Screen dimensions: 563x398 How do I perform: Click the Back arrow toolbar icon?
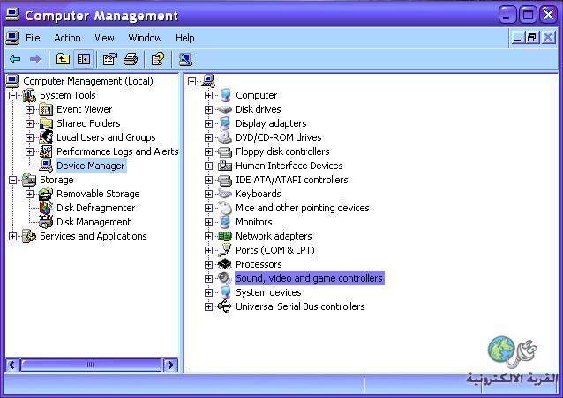pos(15,59)
